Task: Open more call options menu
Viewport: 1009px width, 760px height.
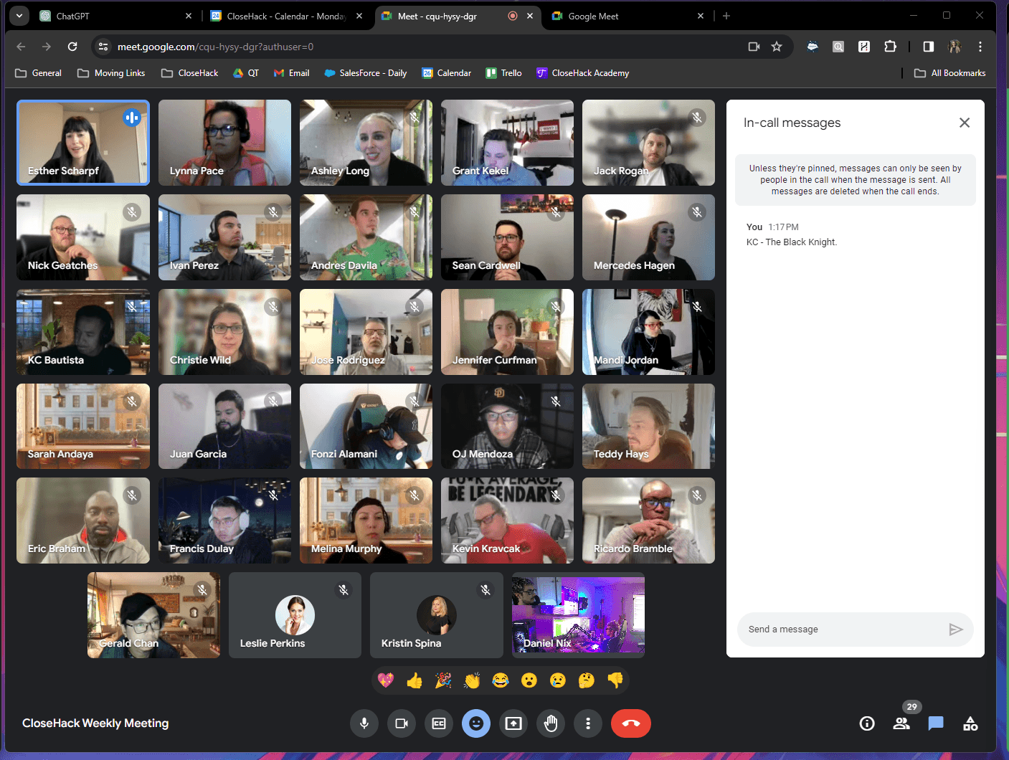Action: [588, 723]
